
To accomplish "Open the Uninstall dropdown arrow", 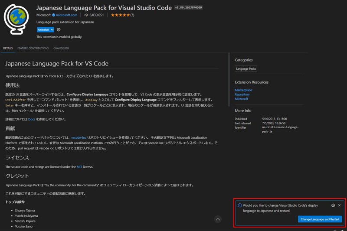I will click(x=52, y=29).
